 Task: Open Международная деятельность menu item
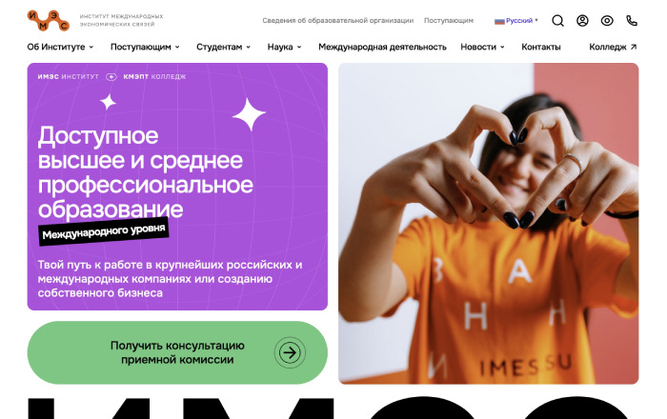pyautogui.click(x=382, y=47)
